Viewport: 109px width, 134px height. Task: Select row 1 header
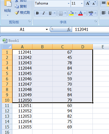[x=7, y=52]
